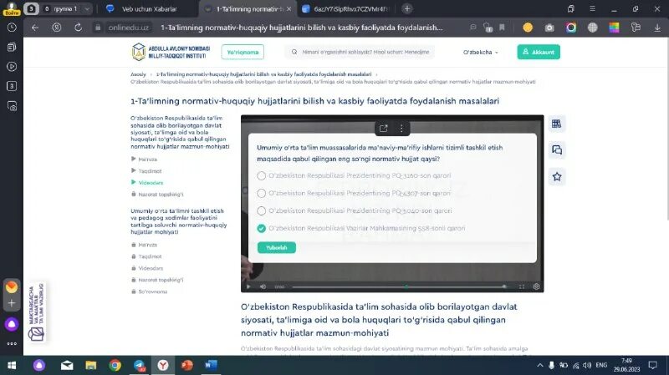Seek on the video progress bar
This screenshot has width=669, height=375.
pos(399,286)
